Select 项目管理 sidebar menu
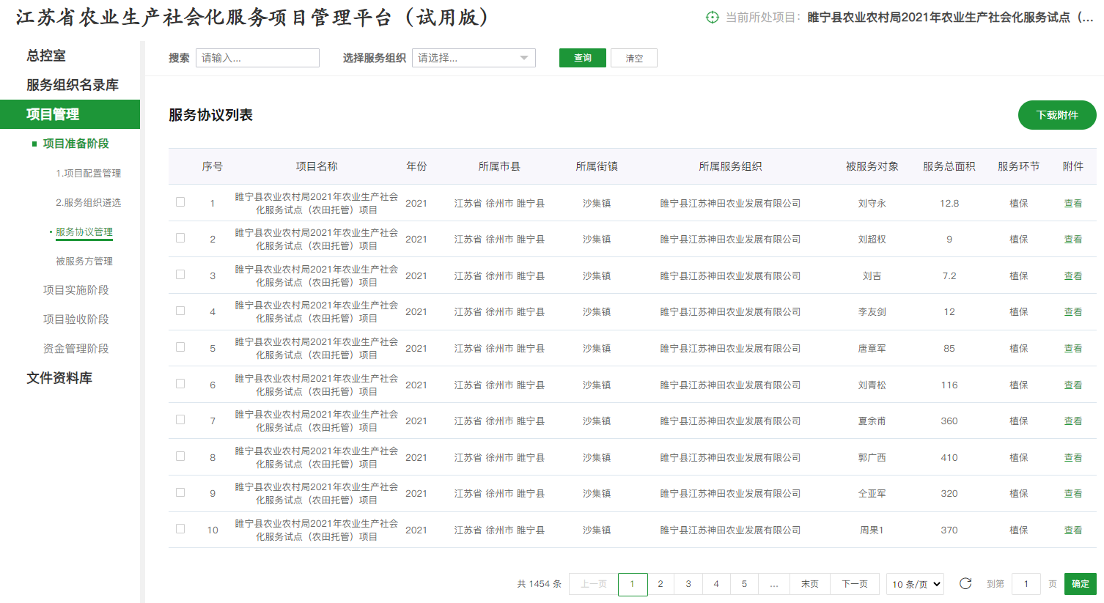1104x603 pixels. (70, 114)
